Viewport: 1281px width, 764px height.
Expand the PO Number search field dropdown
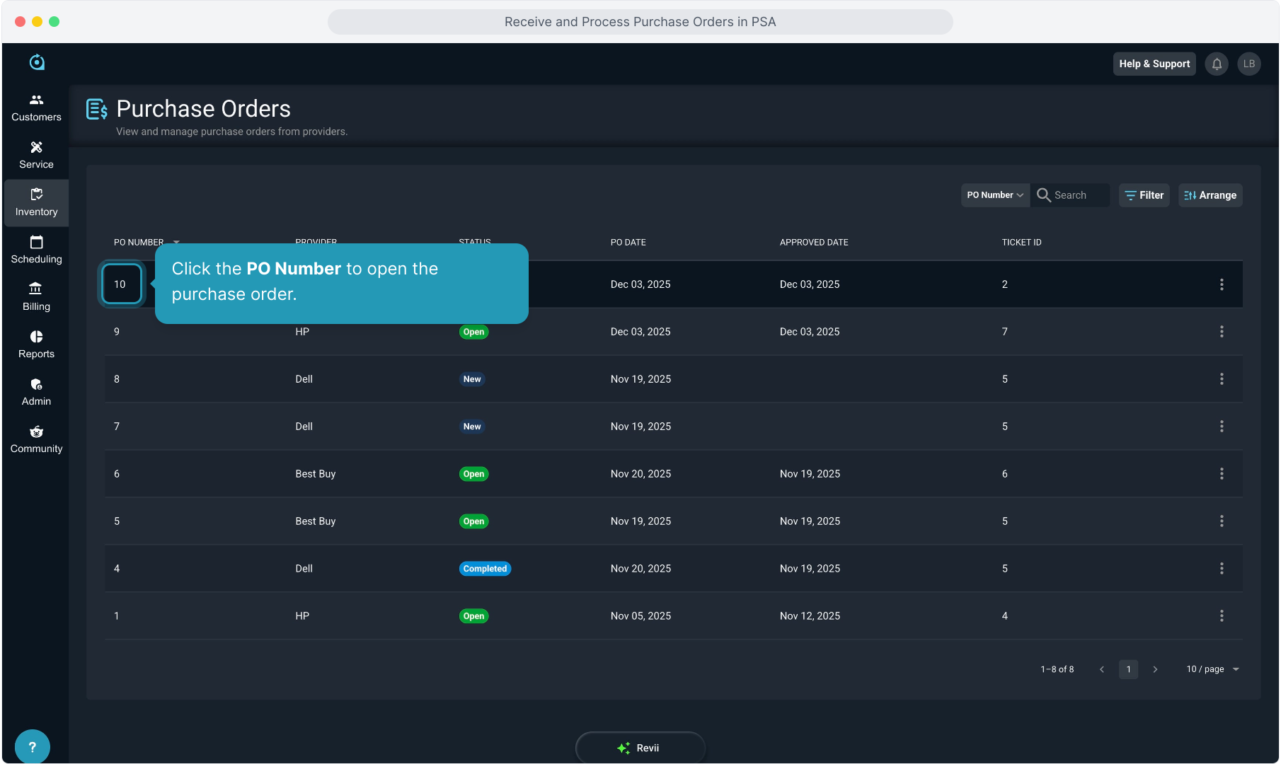[995, 195]
